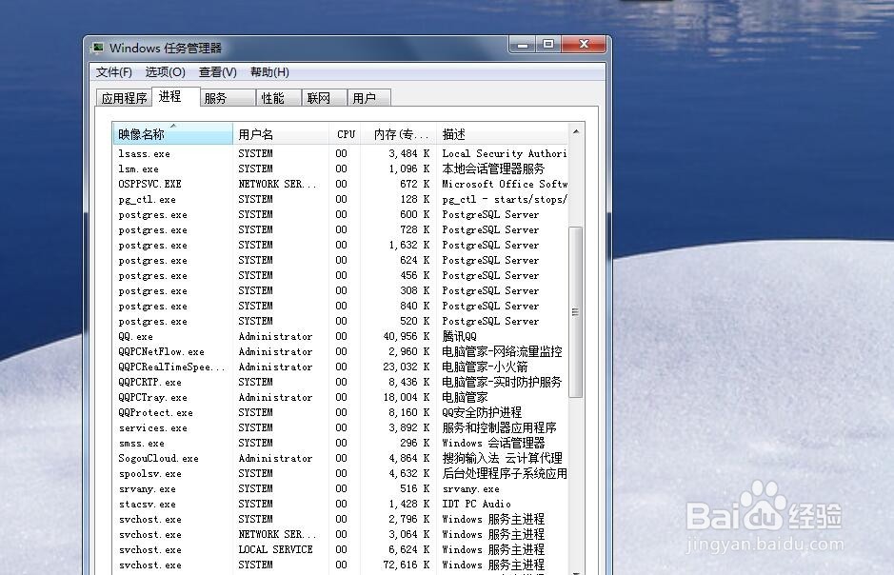The height and width of the screenshot is (575, 894).
Task: Click the Task Manager icon in the title bar
Action: pyautogui.click(x=98, y=47)
